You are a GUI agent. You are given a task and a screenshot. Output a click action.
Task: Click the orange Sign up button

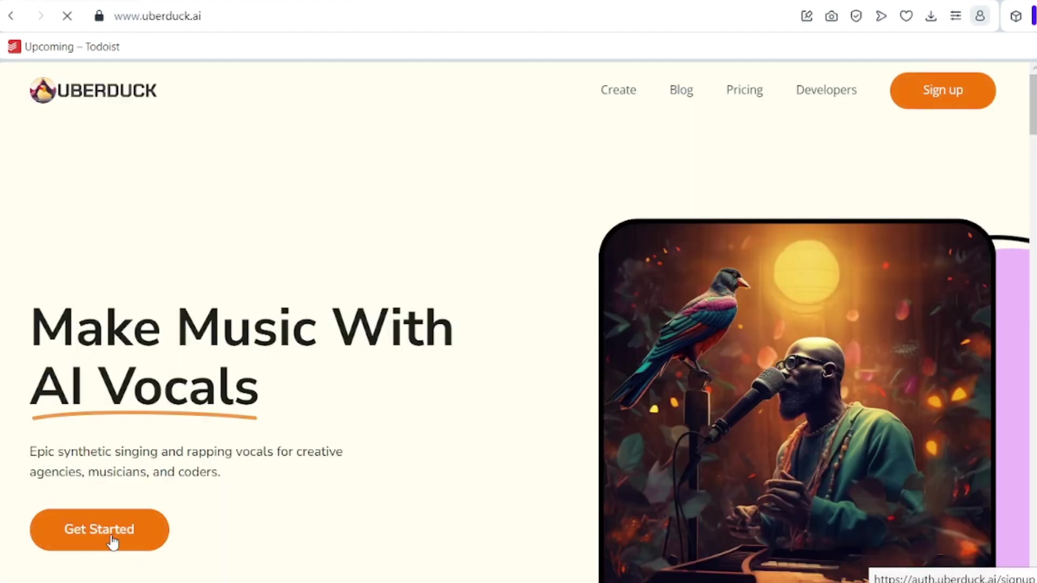click(942, 91)
